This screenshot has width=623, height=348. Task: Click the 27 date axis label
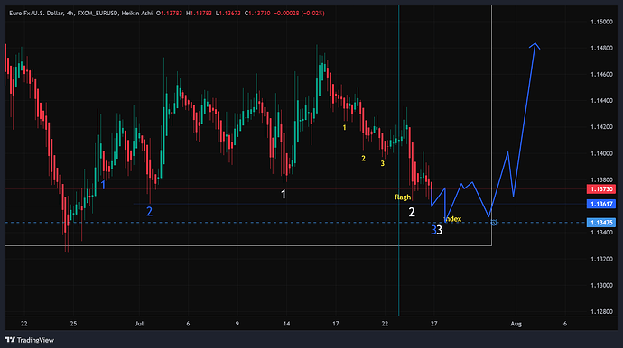point(434,324)
